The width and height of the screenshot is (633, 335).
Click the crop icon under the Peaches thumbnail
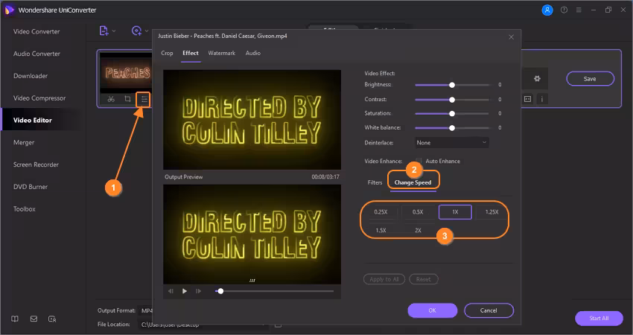point(127,99)
